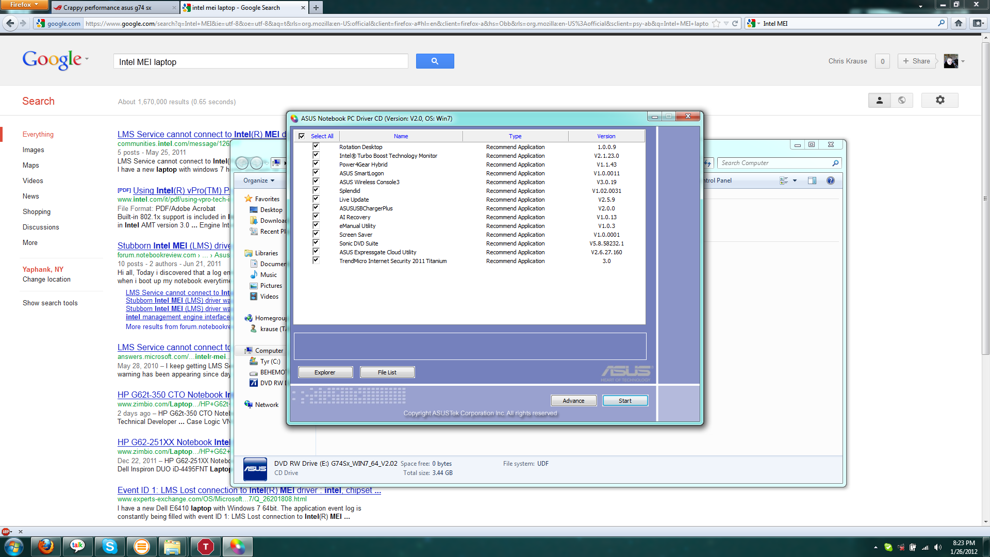Click the Explorer help question mark icon

(x=830, y=181)
